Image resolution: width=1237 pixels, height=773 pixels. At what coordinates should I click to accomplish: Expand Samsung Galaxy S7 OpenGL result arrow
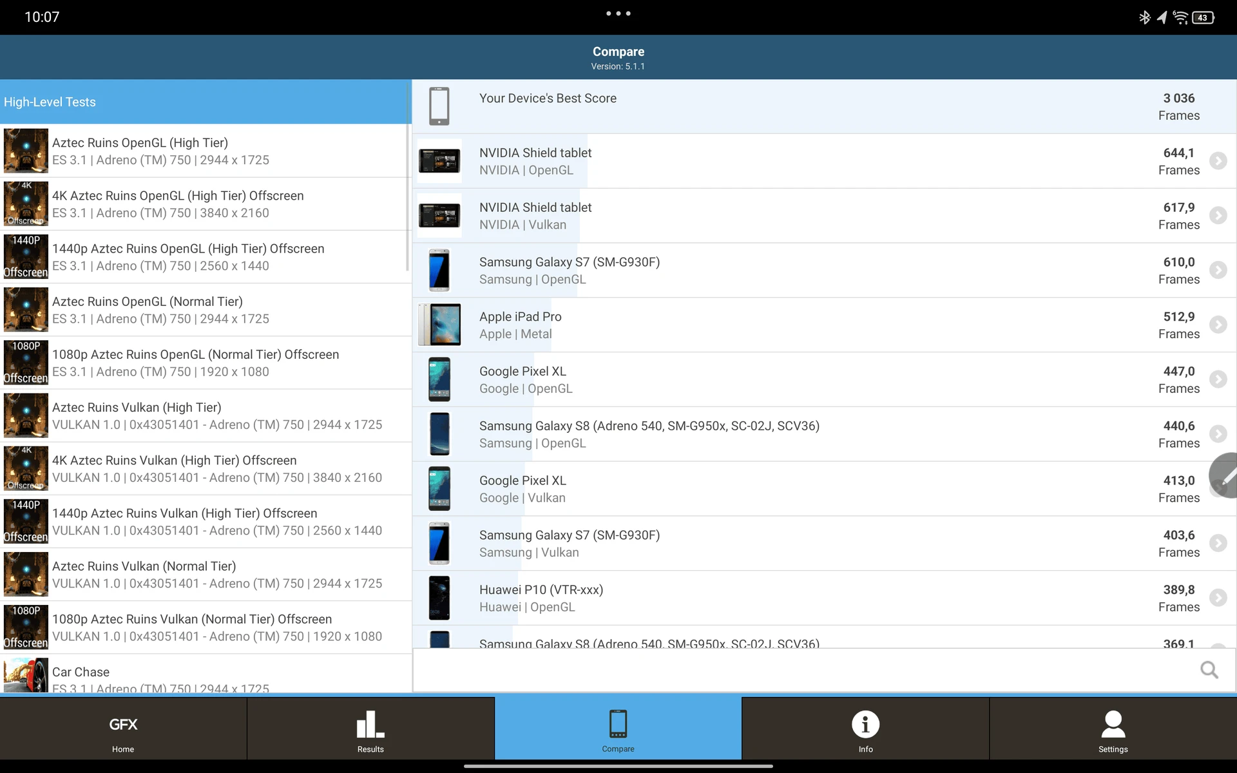click(1218, 270)
